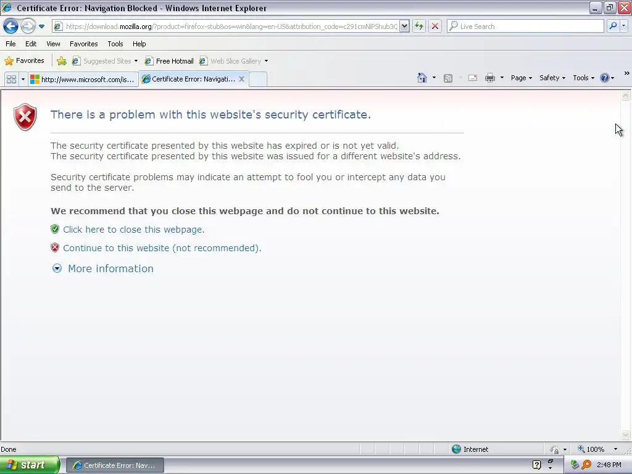
Task: Open the Tools menu in menu bar
Action: coord(115,44)
